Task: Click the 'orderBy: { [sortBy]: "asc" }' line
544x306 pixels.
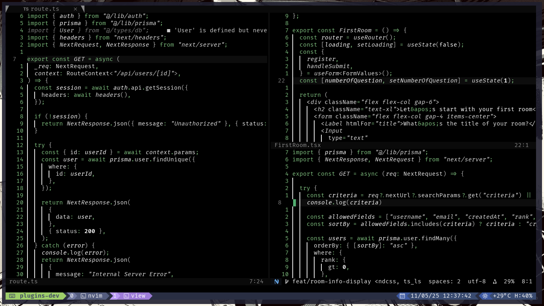Action: pyautogui.click(x=366, y=245)
